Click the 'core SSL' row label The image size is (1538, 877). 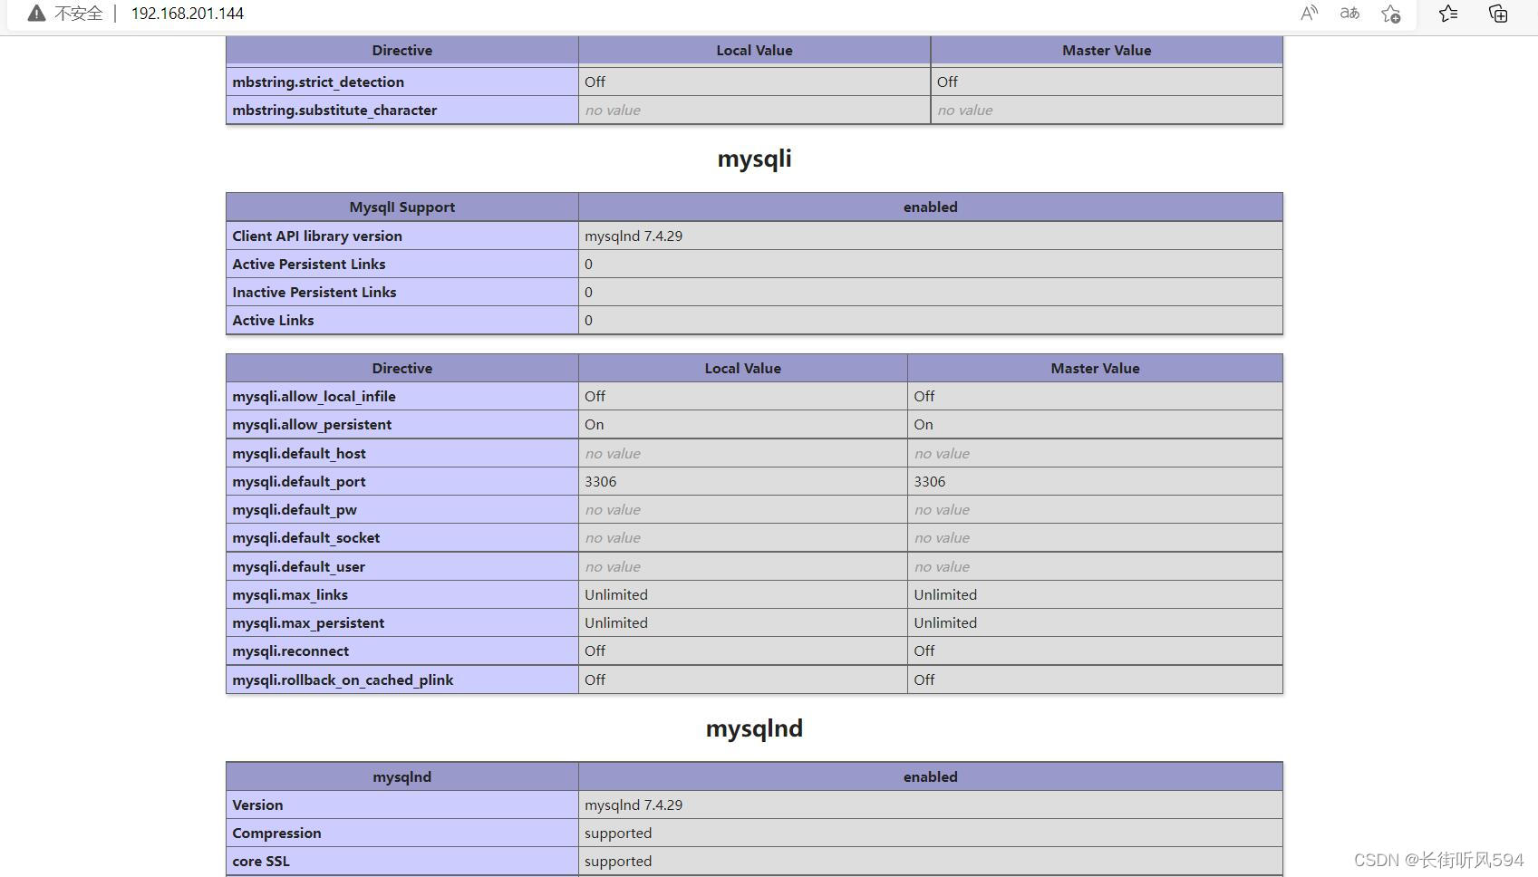pos(261,861)
